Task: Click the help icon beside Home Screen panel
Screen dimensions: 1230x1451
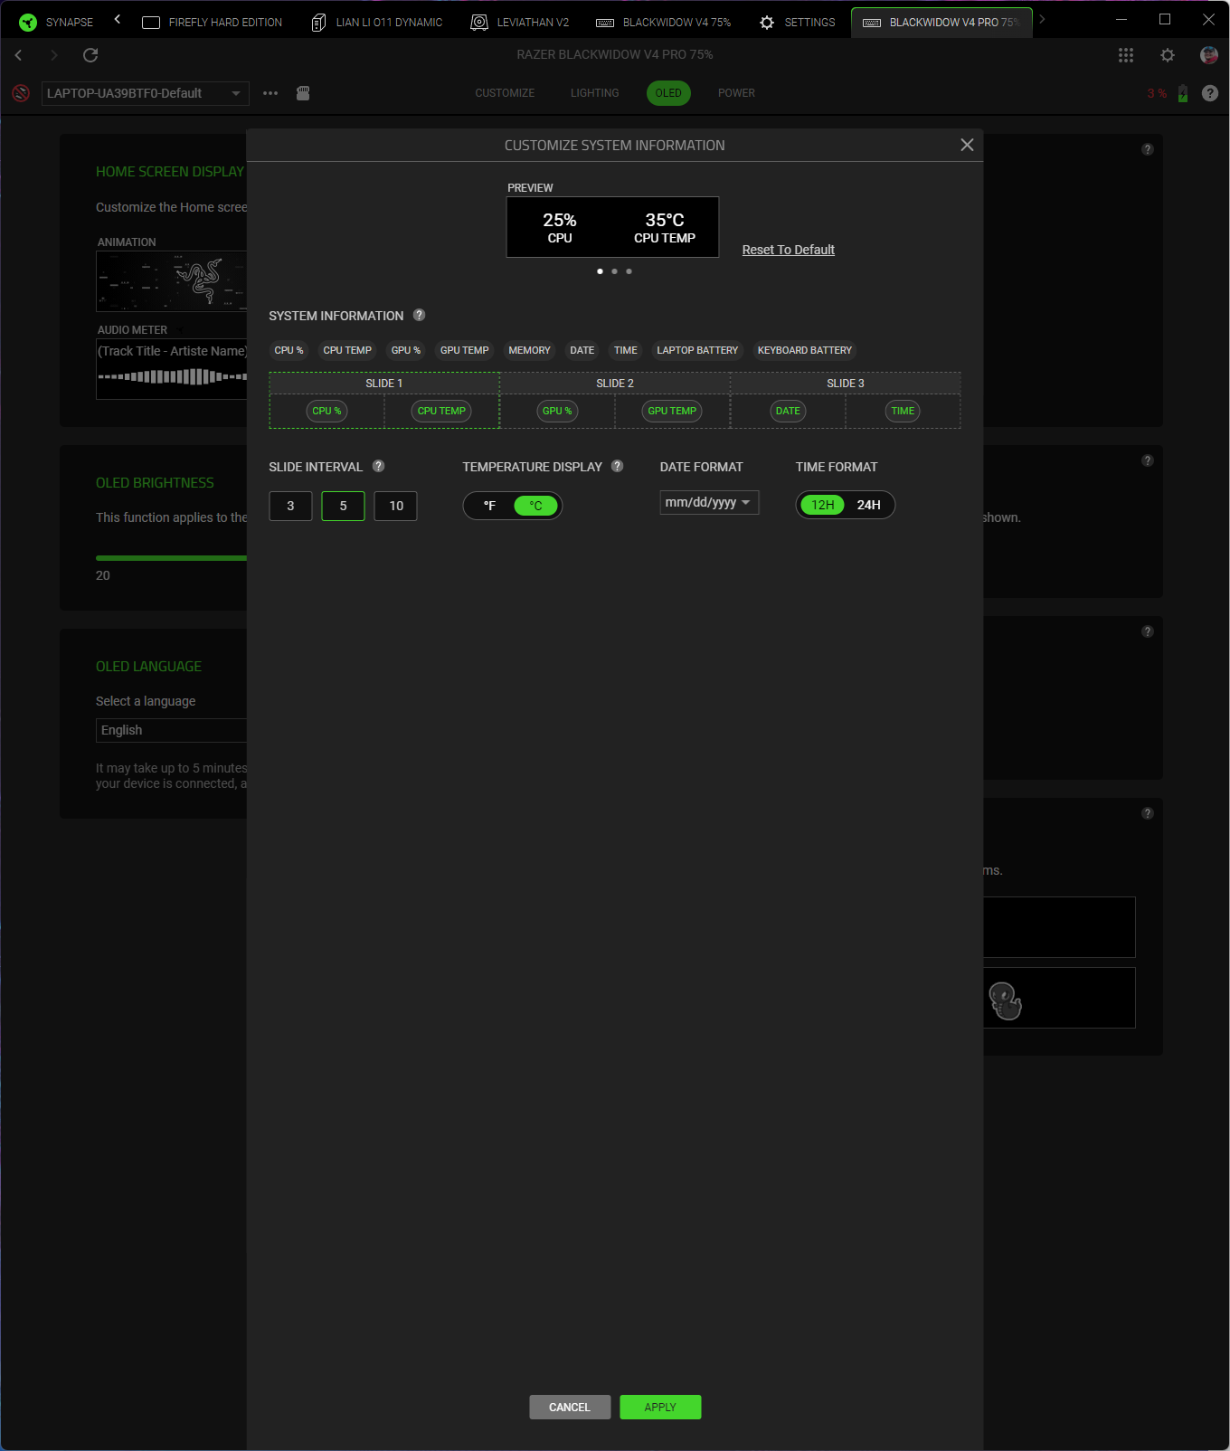Action: click(x=1148, y=149)
